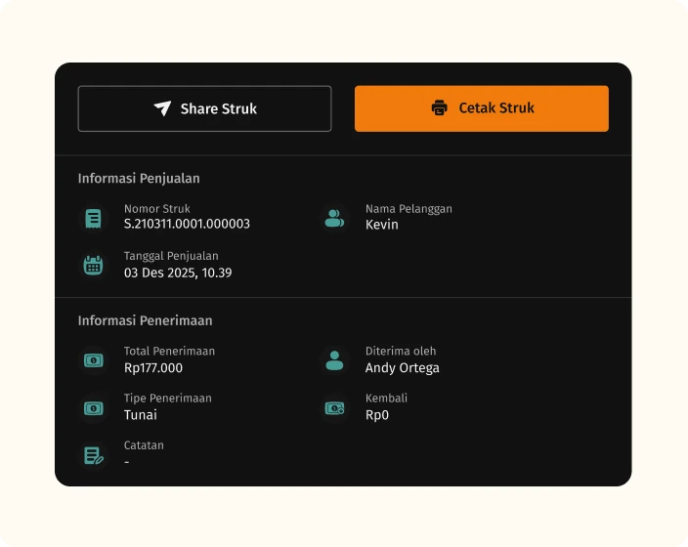Click the customer name Kevin
Screen dimensions: 688x547
(381, 225)
